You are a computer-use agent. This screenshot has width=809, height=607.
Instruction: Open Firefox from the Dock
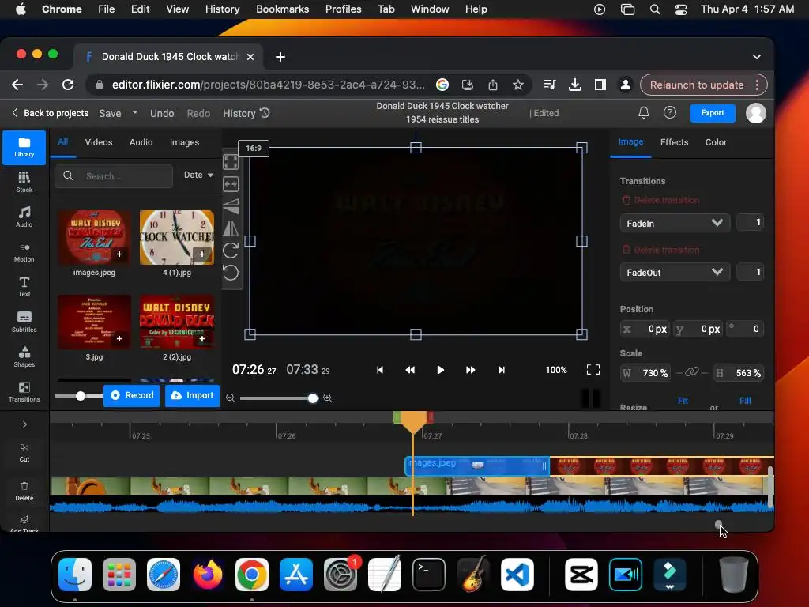pyautogui.click(x=208, y=575)
